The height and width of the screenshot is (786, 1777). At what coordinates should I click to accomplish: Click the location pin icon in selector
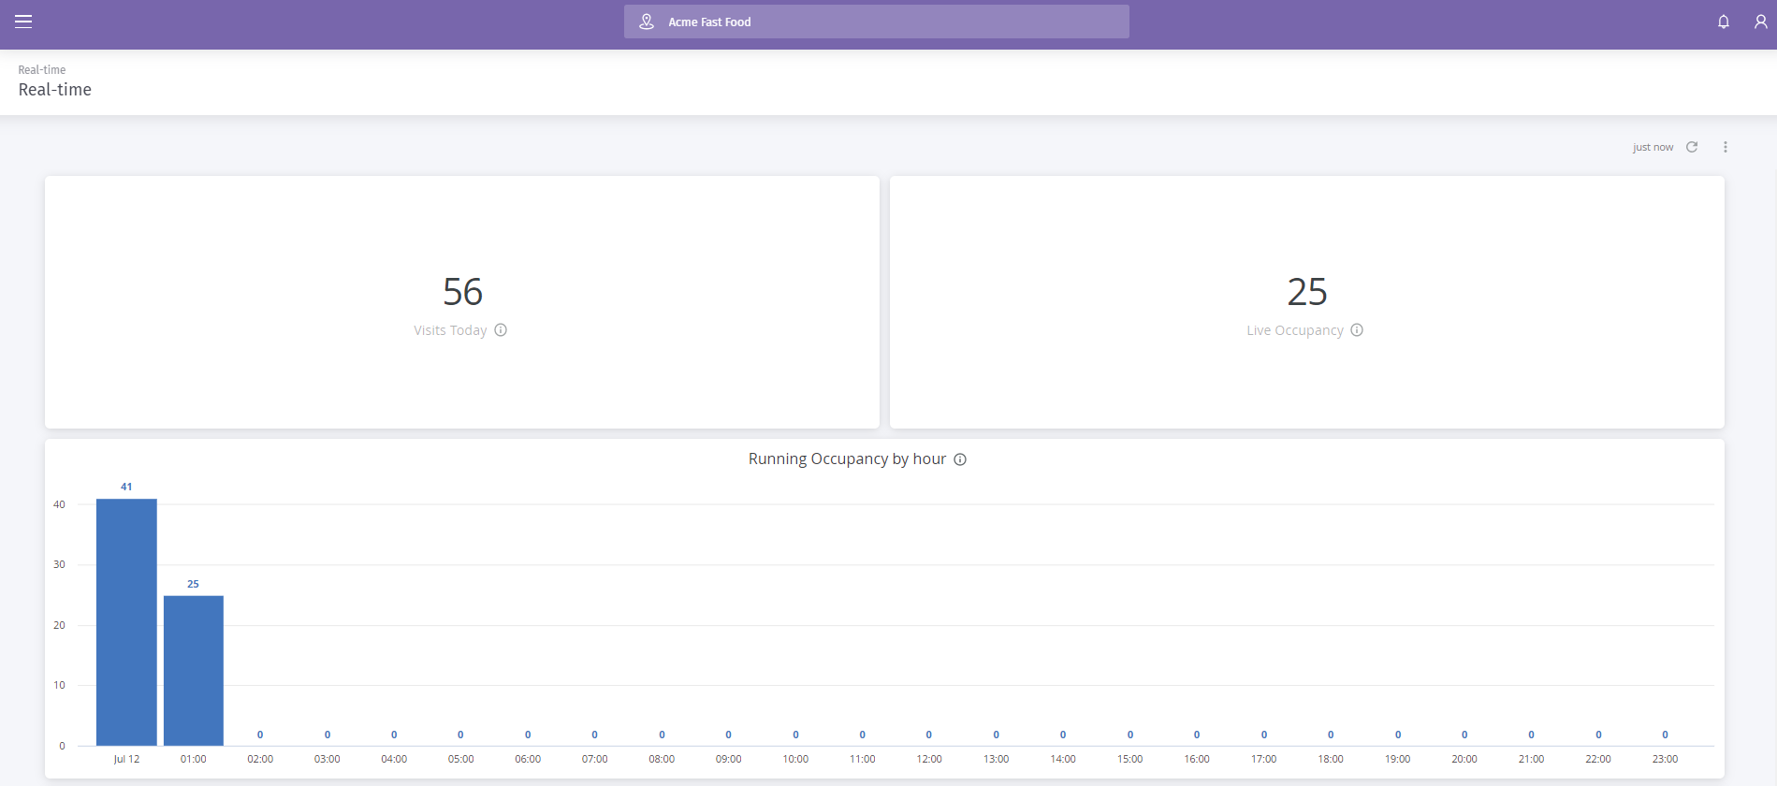pyautogui.click(x=647, y=22)
